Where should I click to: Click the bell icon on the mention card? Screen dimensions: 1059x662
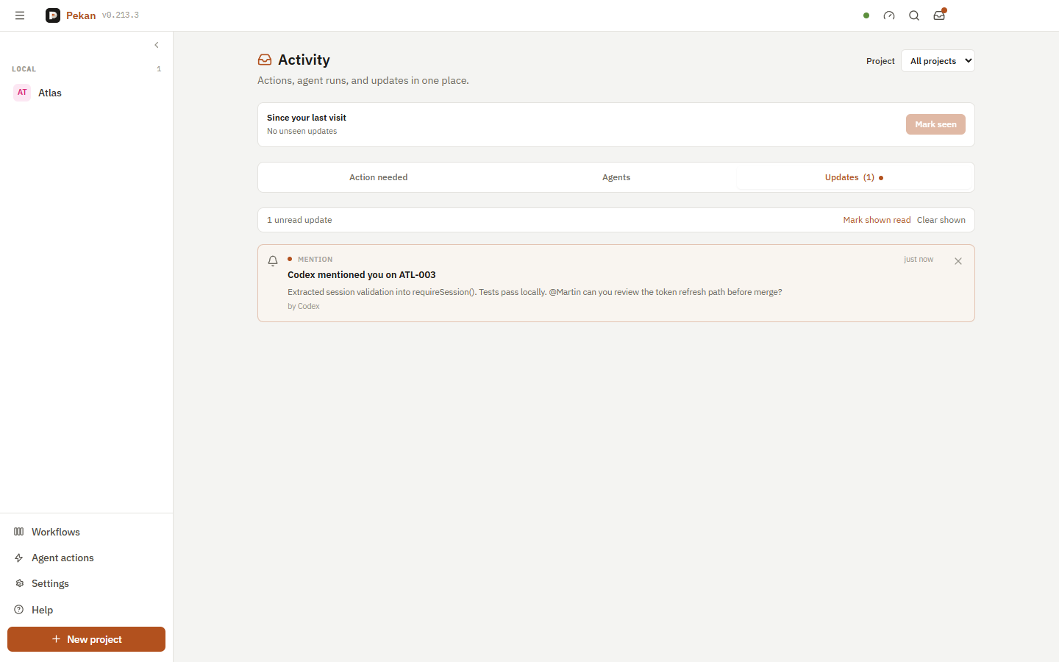pos(273,261)
